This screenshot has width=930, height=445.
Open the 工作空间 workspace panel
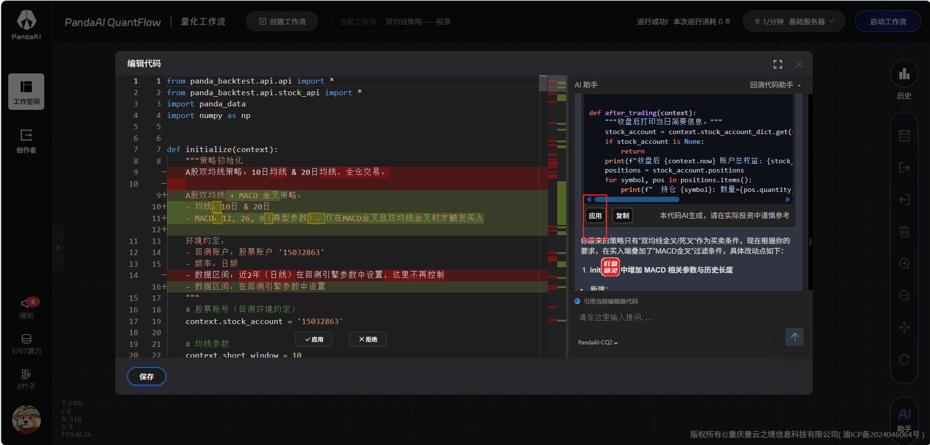click(x=26, y=92)
